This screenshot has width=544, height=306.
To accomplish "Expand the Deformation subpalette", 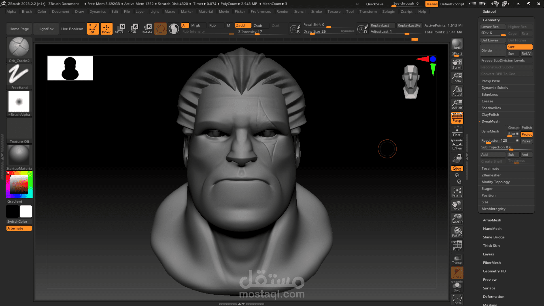I will coord(493,297).
